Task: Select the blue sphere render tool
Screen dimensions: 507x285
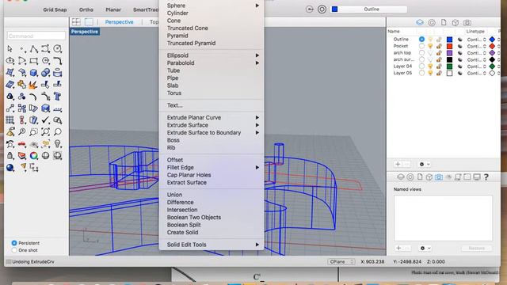Action: click(10, 168)
